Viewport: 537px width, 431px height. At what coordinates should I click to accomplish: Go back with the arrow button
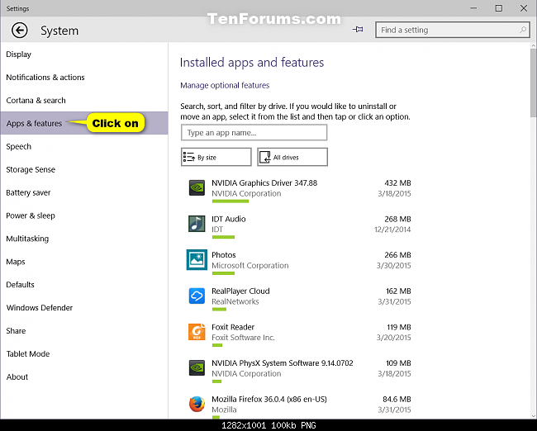(x=20, y=31)
